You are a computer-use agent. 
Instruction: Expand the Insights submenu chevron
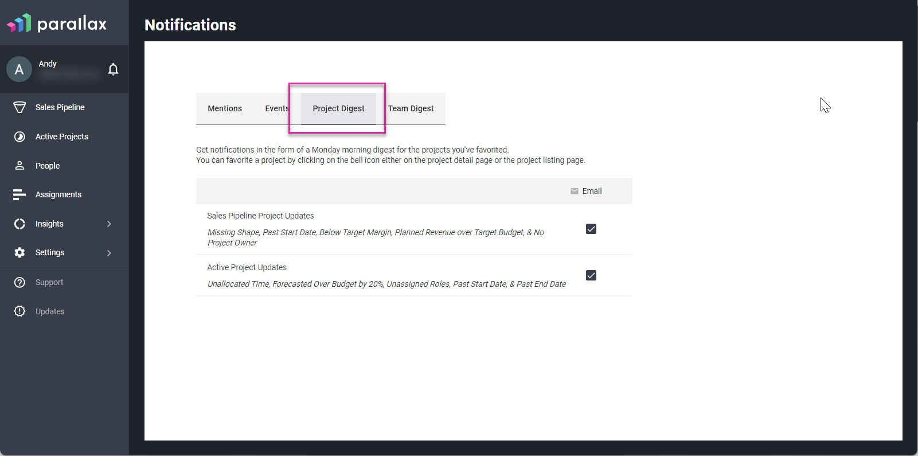(109, 224)
